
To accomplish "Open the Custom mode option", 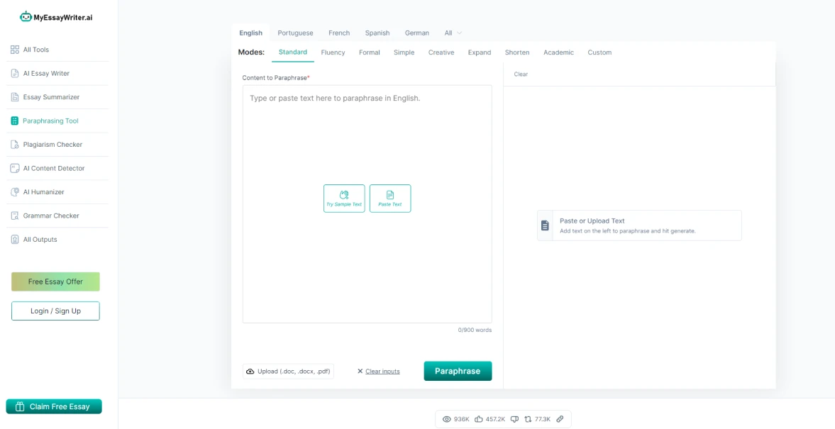I will pyautogui.click(x=599, y=52).
